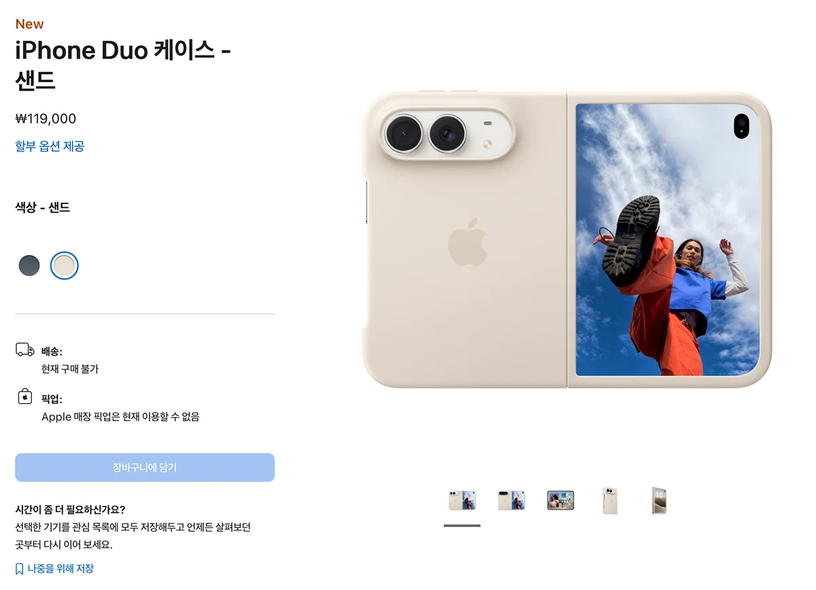Click the front camera cutout on the cover screen
The width and height of the screenshot is (816, 590).
click(x=741, y=126)
